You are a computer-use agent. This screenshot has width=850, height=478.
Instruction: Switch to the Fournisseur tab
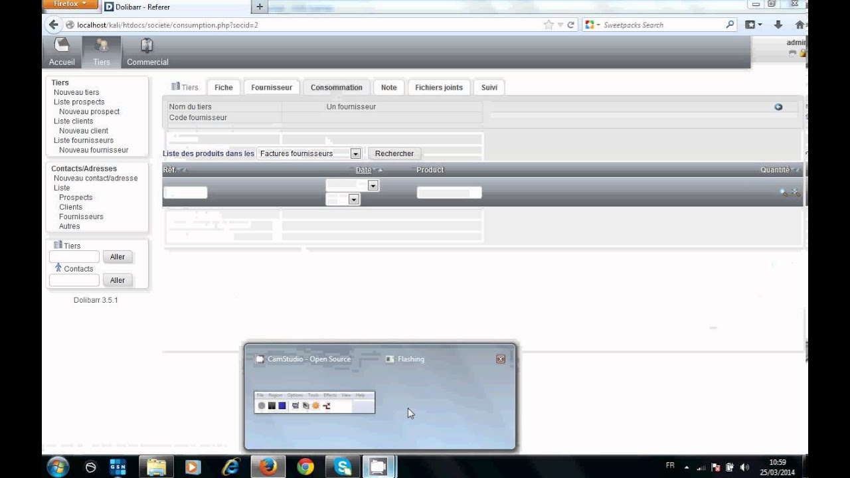click(272, 87)
